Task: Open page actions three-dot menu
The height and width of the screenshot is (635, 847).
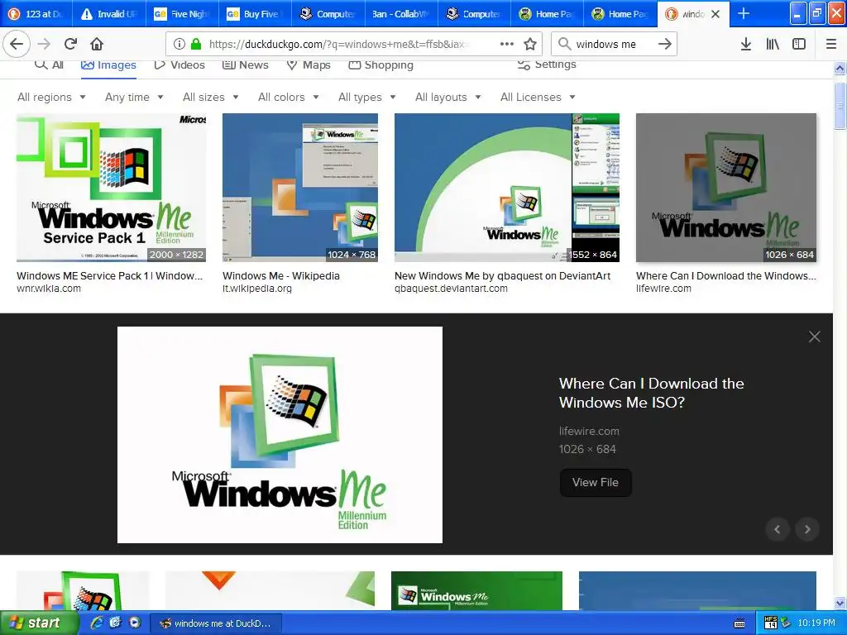Action: pos(507,44)
